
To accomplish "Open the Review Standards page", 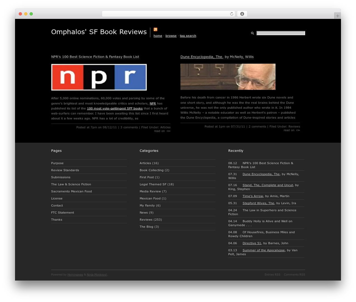I will (x=65, y=170).
